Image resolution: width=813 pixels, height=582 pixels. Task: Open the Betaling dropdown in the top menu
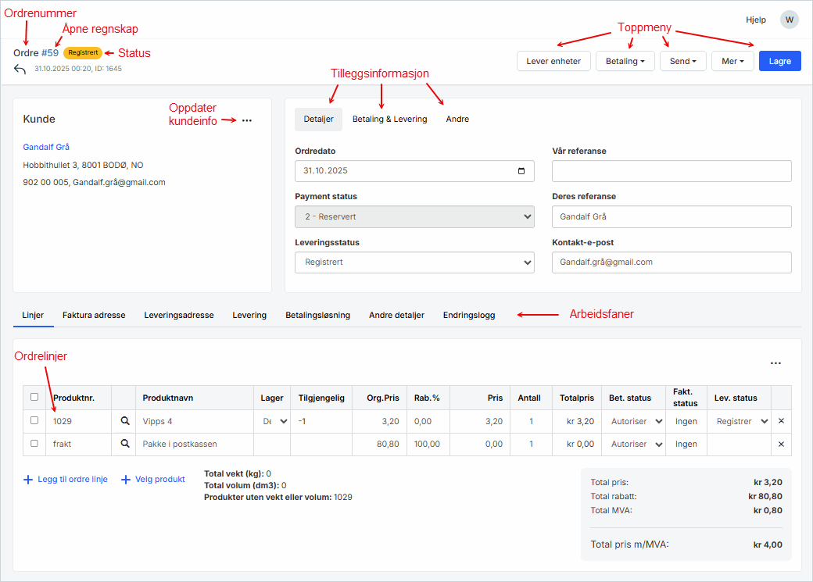click(625, 61)
